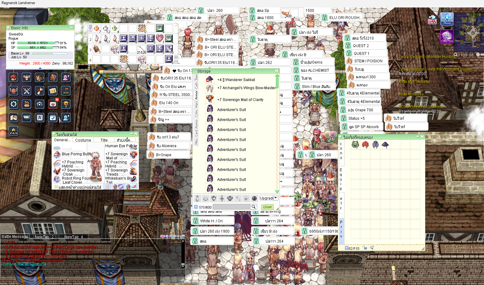
Task: Open the party/friend add icon
Action: 66,77
